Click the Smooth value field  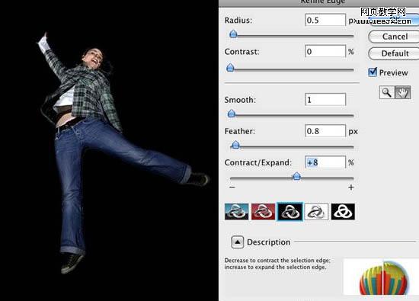(325, 99)
